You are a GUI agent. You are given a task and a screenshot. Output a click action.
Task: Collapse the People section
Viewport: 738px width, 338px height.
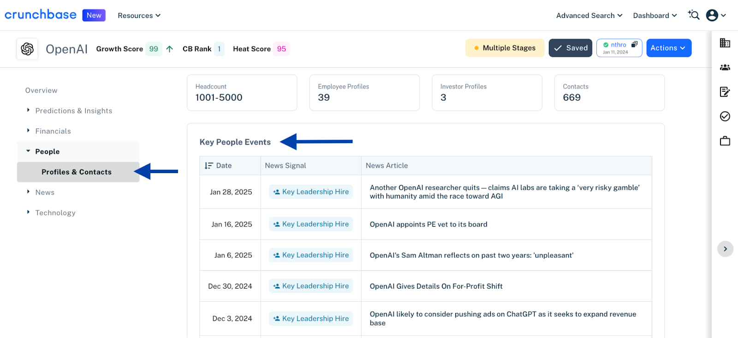coord(78,152)
